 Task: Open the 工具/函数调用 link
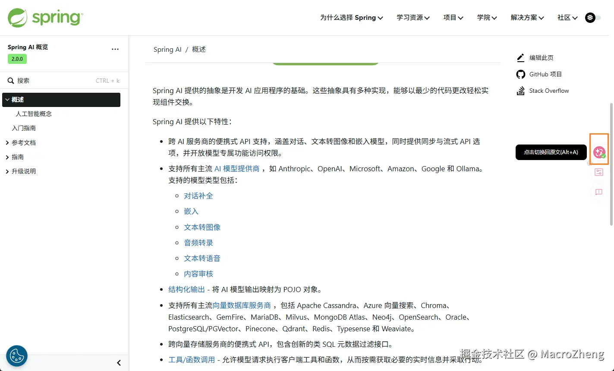(192, 359)
